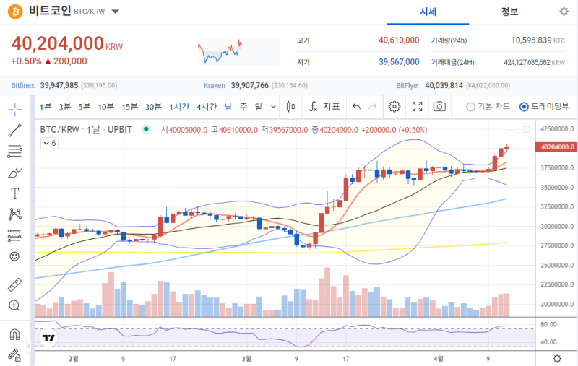This screenshot has height=366, width=578.
Task: Redo the chart action
Action: point(373,107)
